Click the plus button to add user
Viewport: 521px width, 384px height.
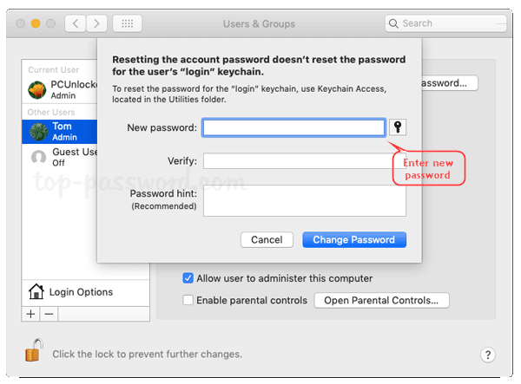(x=31, y=313)
